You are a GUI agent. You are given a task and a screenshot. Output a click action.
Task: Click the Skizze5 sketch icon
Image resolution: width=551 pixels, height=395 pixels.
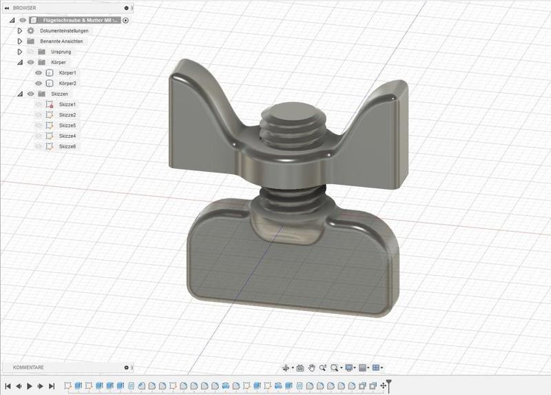click(x=50, y=125)
